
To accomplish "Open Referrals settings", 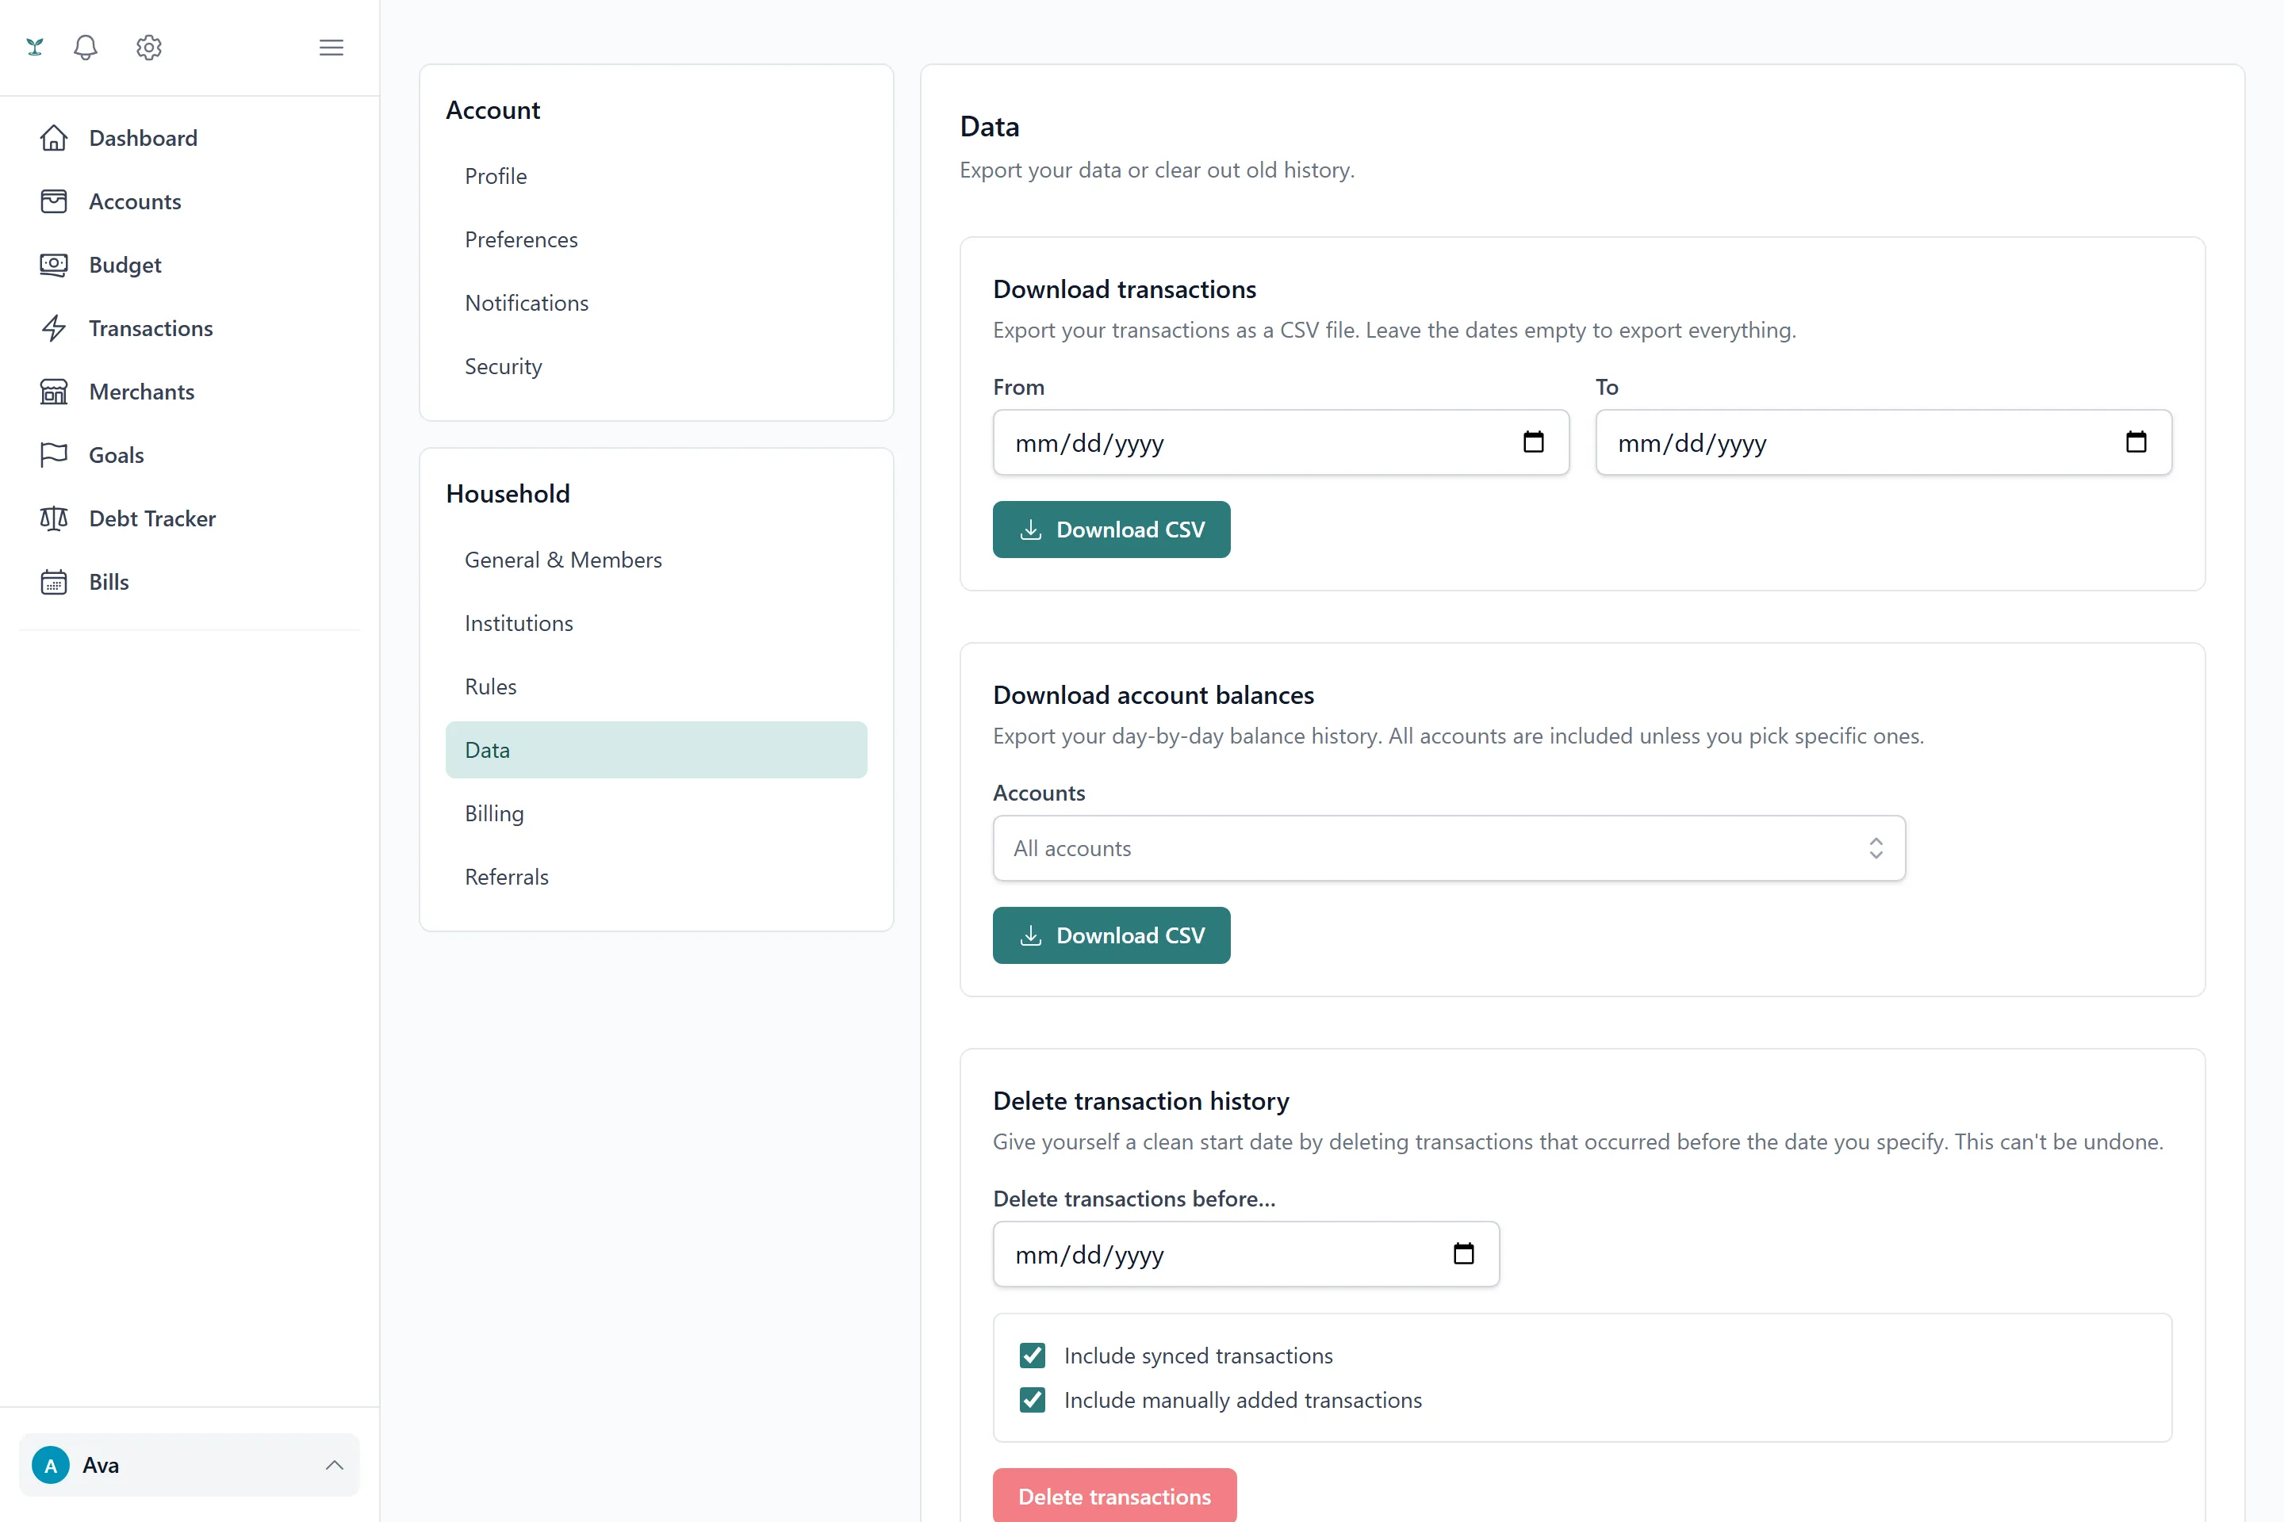I will 657,877.
